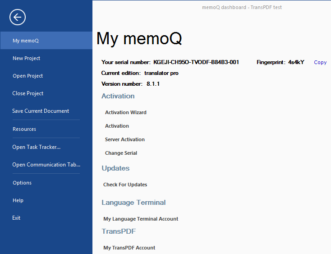Select Close Project in sidebar
Viewport: 331px width, 254px height.
pyautogui.click(x=28, y=93)
